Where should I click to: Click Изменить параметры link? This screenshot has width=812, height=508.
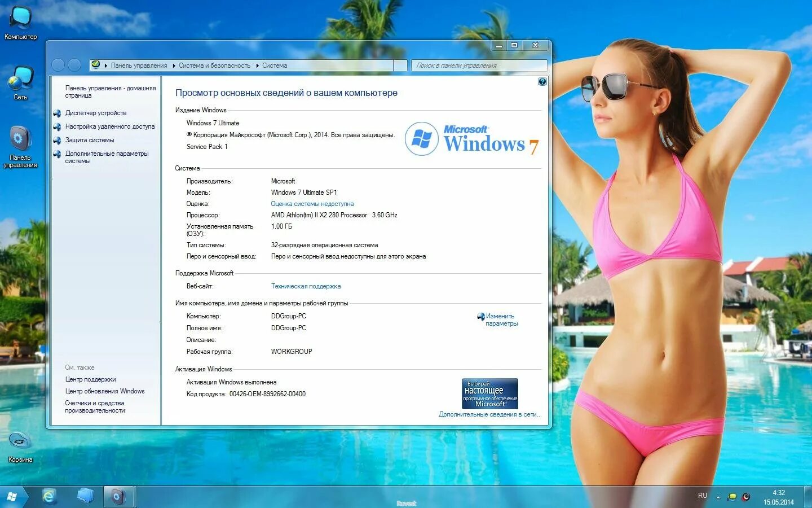click(501, 319)
